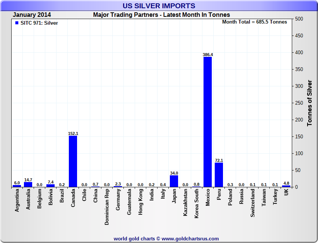Screen dimensions: 318x243
Task: Click the Japan bar at 34.0
Action: coord(174,181)
